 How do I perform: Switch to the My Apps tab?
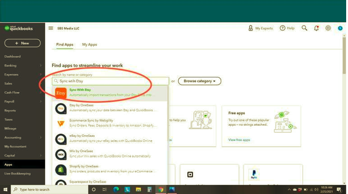point(90,45)
